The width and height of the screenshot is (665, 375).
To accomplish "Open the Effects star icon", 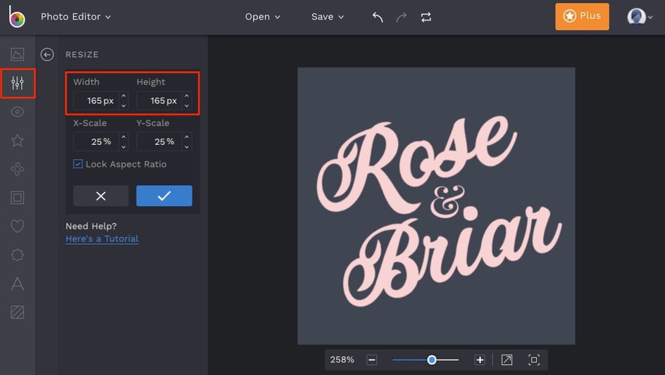I will [x=18, y=141].
